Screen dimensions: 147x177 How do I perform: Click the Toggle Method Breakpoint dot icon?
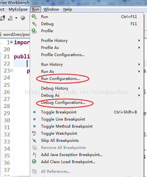click(34, 126)
